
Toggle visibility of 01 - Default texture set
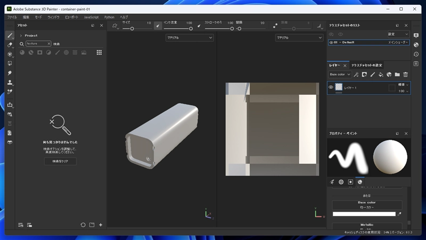pyautogui.click(x=331, y=43)
